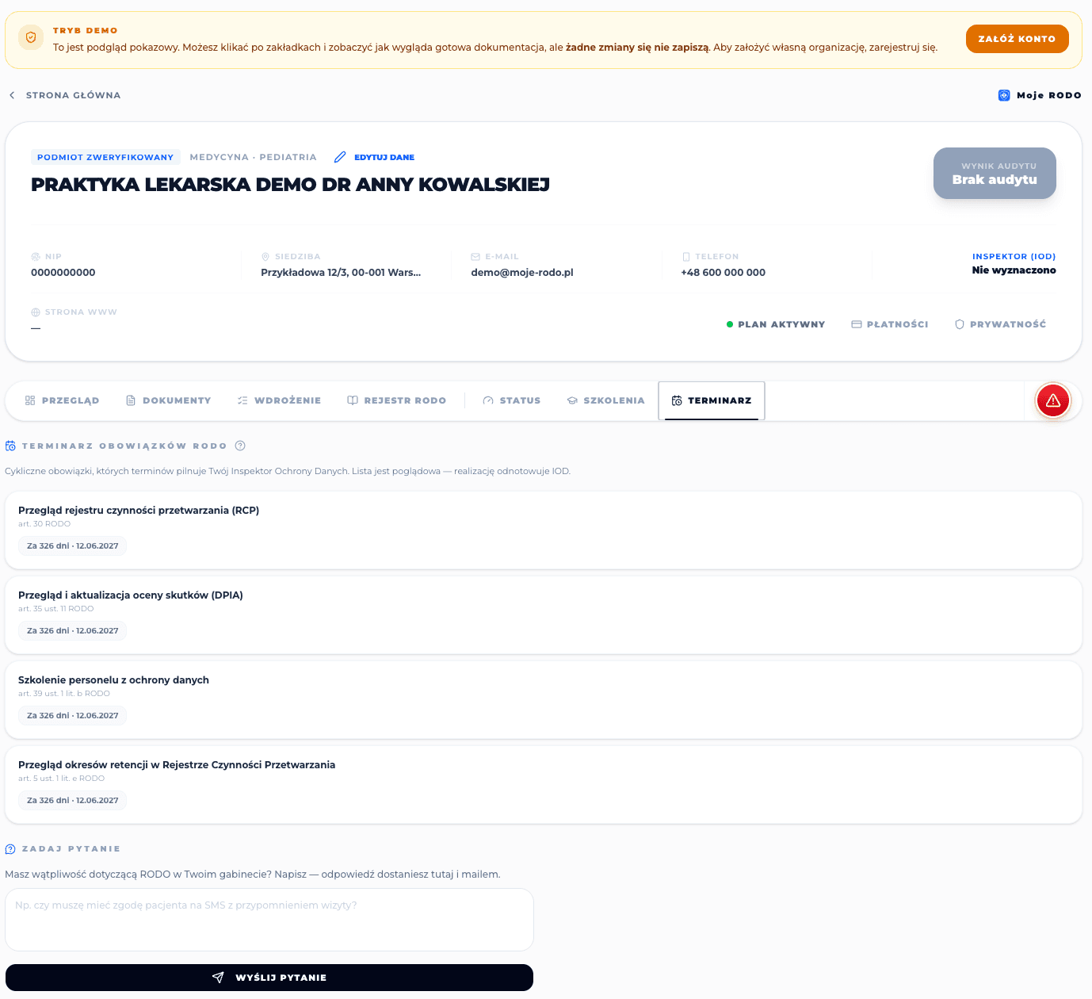Click the date badge under DPIA review
The height and width of the screenshot is (999, 1092).
click(x=73, y=630)
